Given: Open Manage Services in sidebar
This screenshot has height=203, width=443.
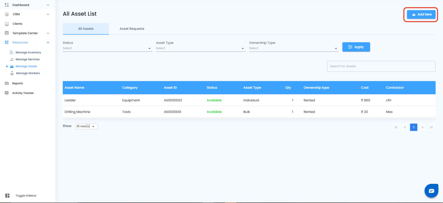Looking at the screenshot, I should [28, 59].
